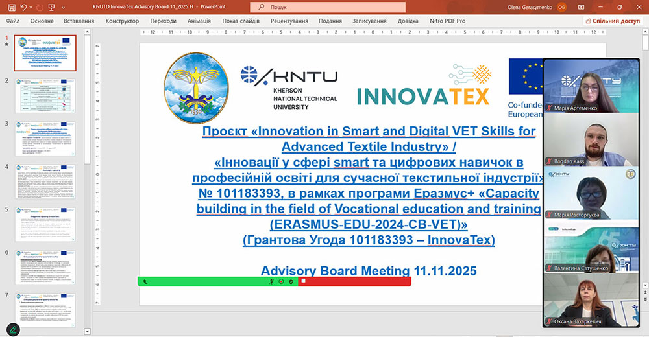The width and height of the screenshot is (649, 337).
Task: Click the shield icon on green sharing bar
Action: tap(291, 281)
